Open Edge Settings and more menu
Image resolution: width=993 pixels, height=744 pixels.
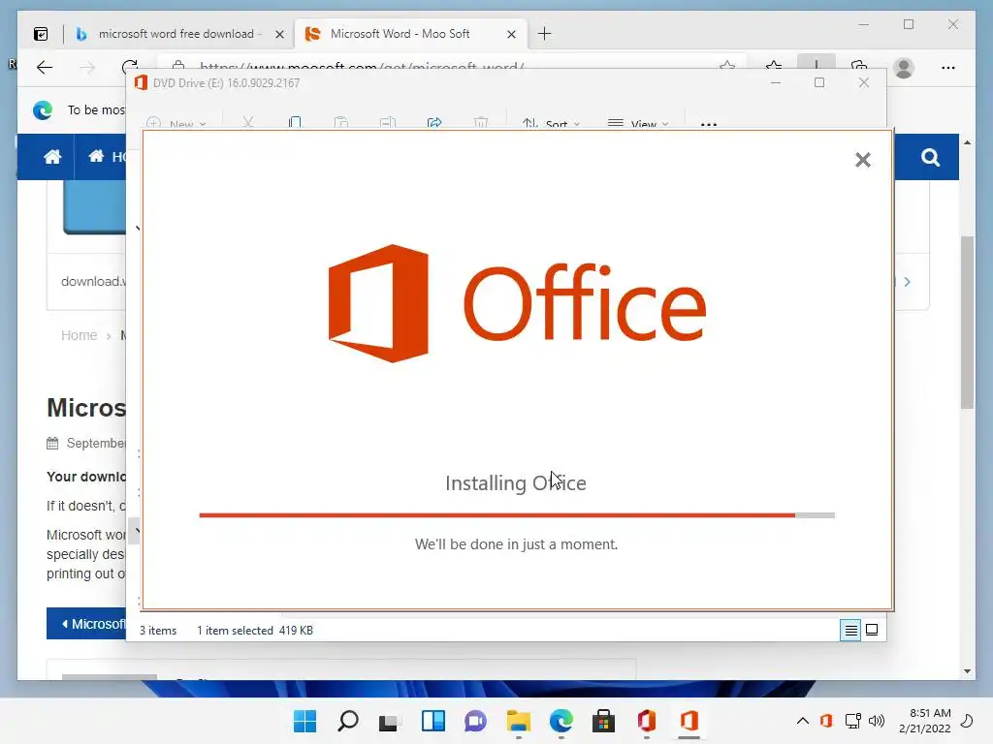pos(948,67)
